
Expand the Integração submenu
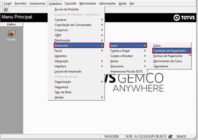click(76, 61)
